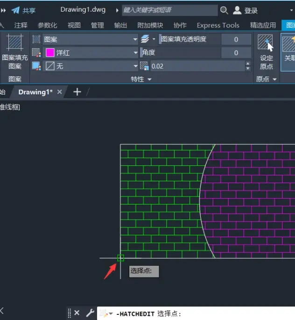Image resolution: width=295 pixels, height=320 pixels.
Task: Add a new drawing tab
Action: [x=77, y=92]
